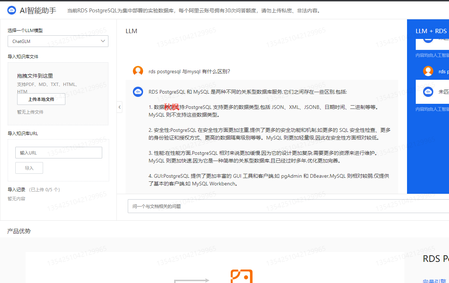Click the LLM panel heading
This screenshot has height=283, width=449.
click(x=131, y=31)
